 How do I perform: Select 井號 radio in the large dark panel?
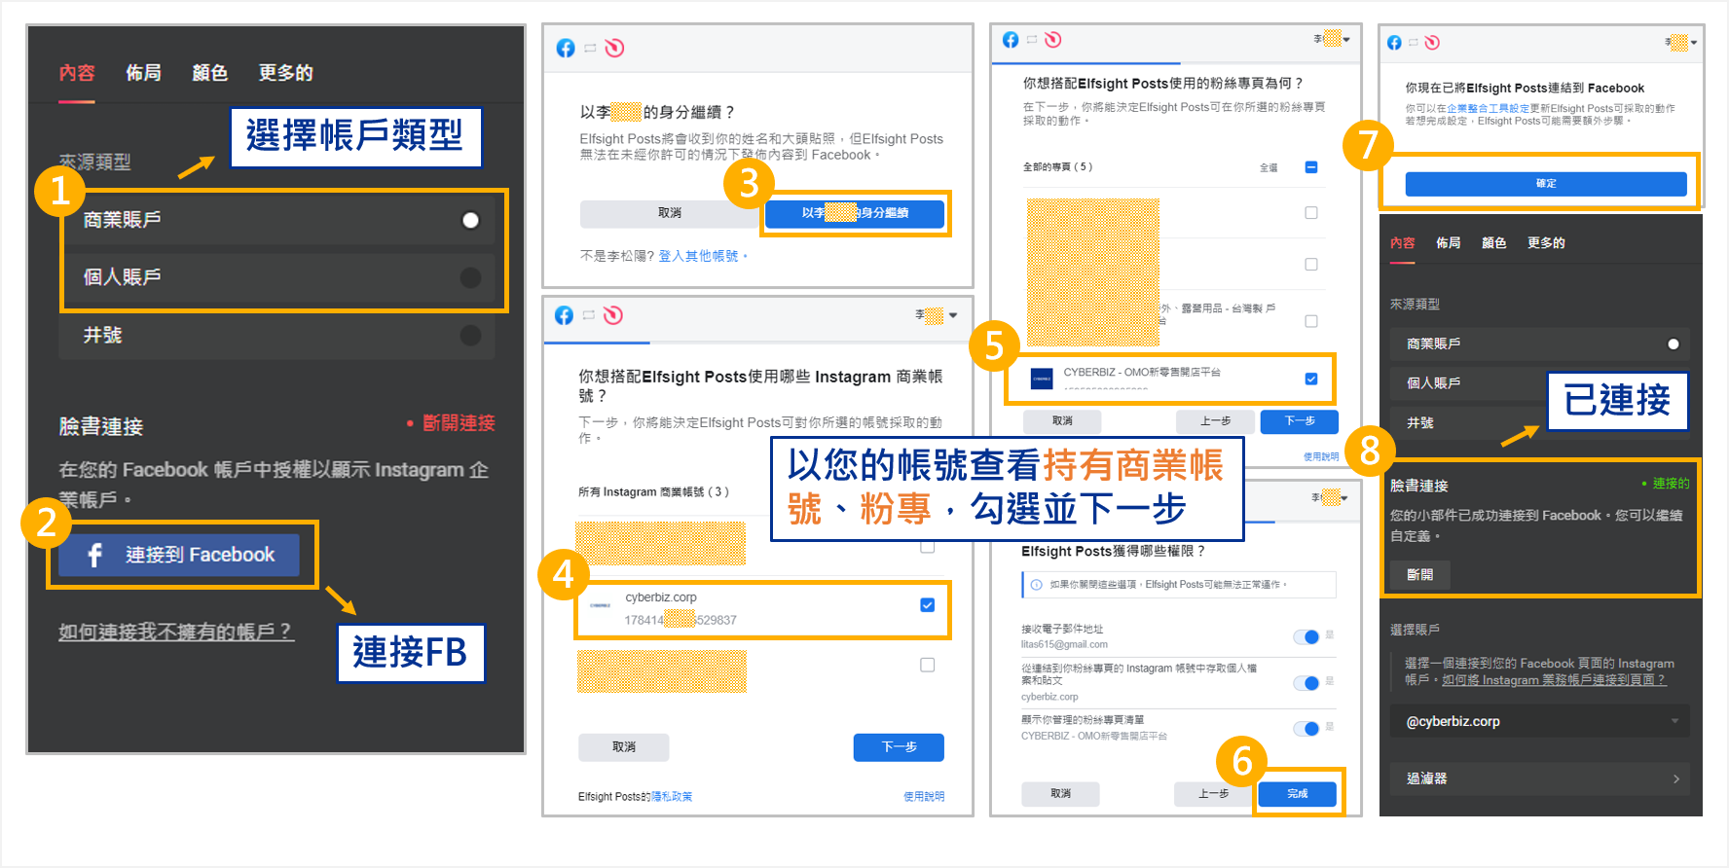[470, 335]
